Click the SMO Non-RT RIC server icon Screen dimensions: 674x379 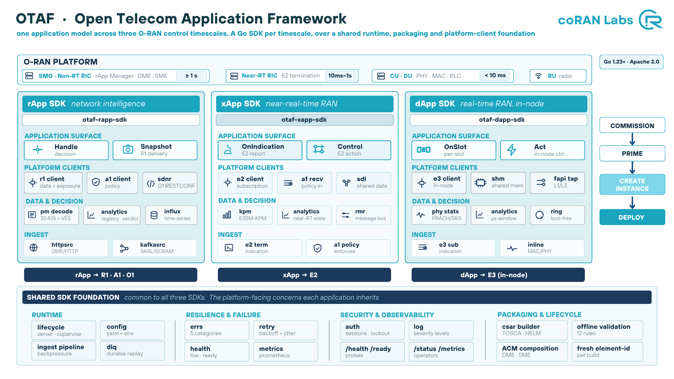coord(29,76)
